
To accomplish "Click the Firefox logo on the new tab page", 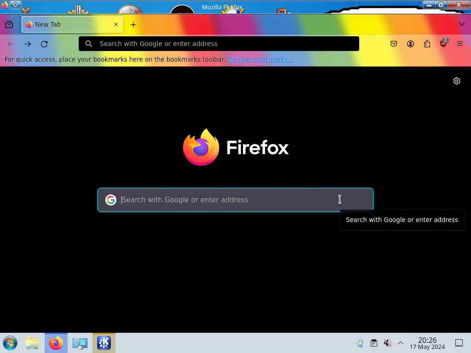I will (201, 147).
